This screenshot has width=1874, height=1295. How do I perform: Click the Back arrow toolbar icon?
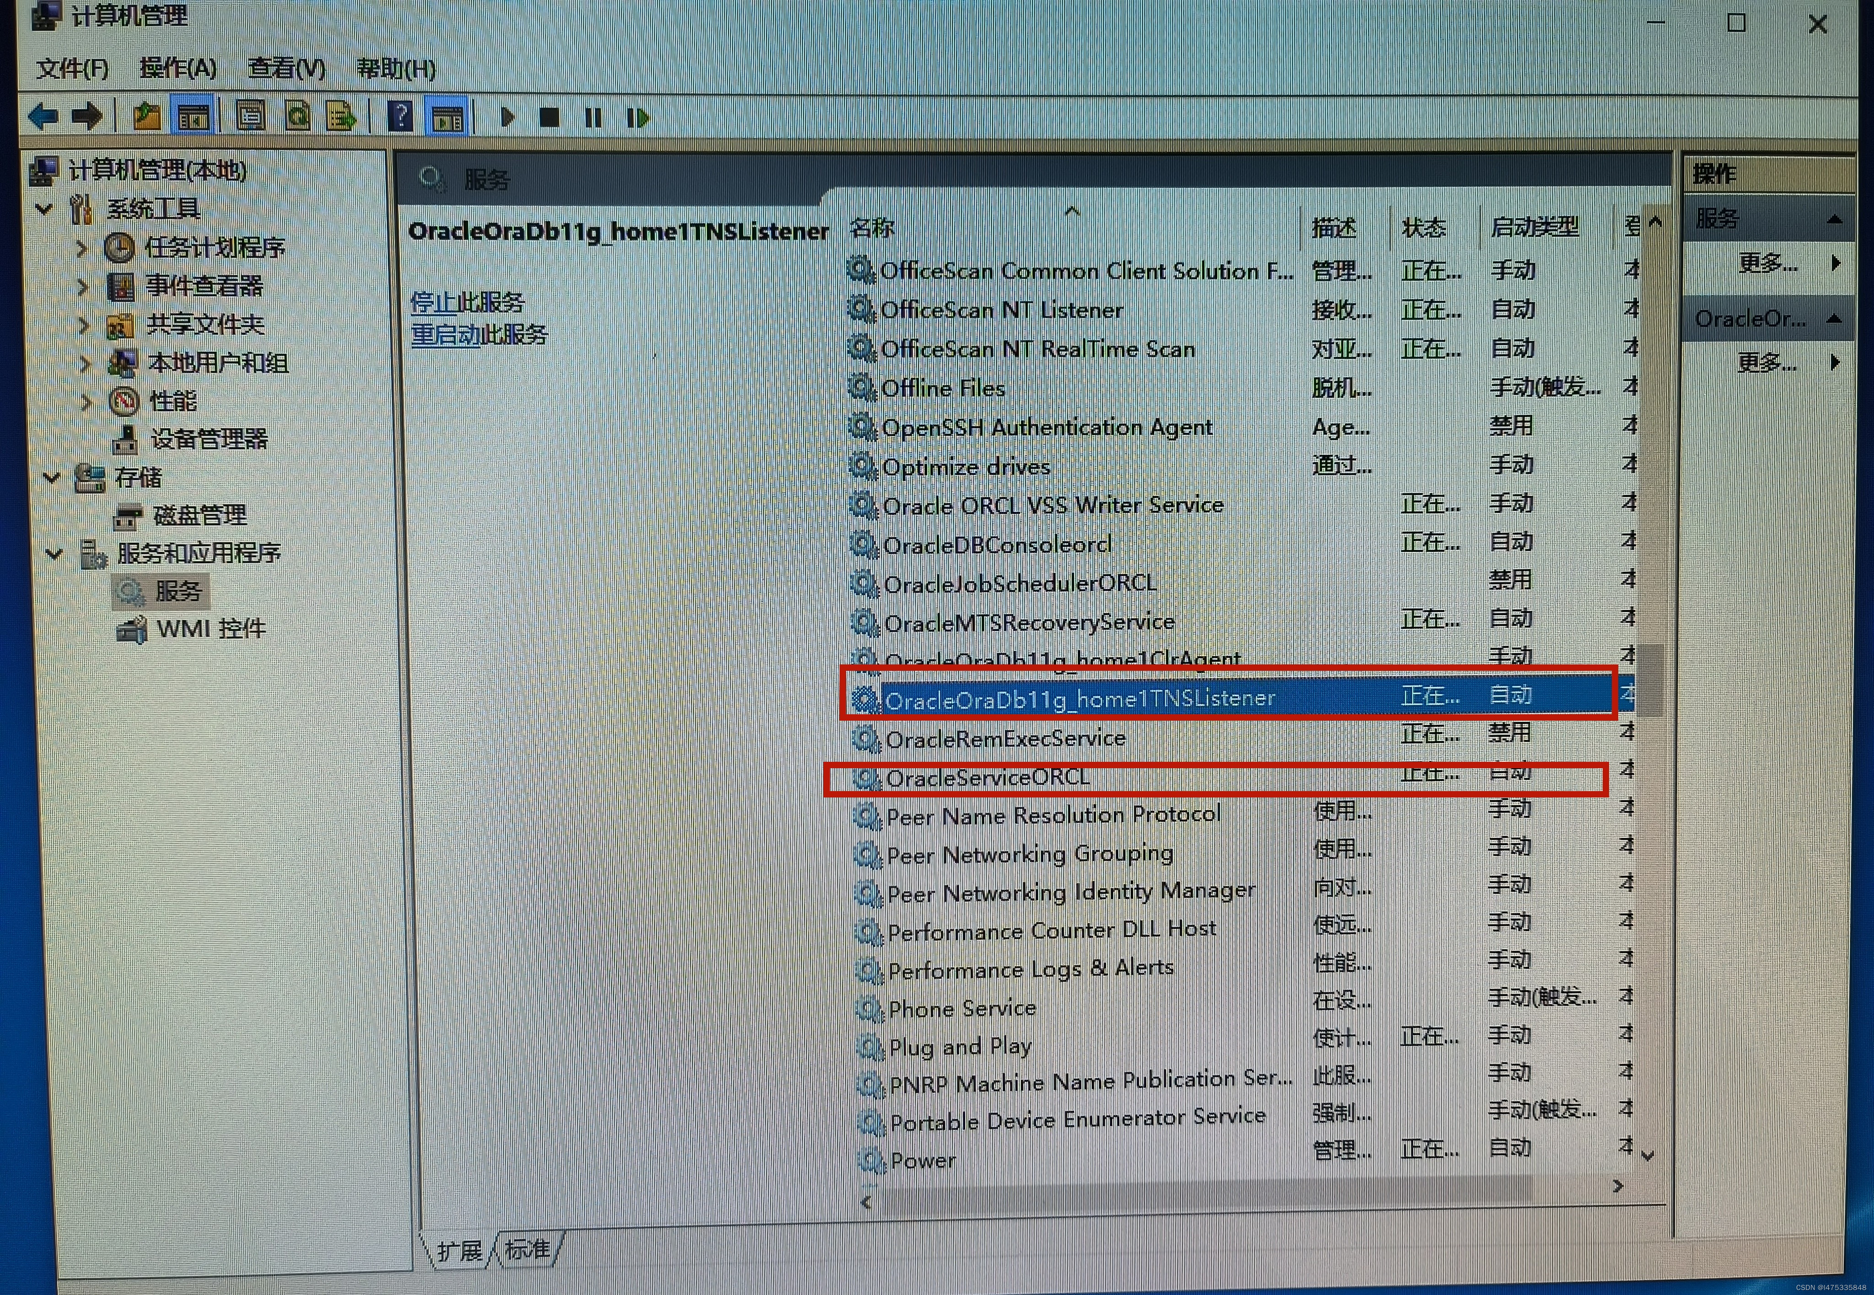pyautogui.click(x=42, y=118)
